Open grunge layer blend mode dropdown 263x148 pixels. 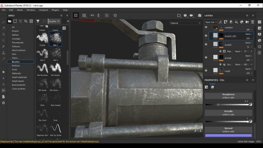tap(249, 56)
